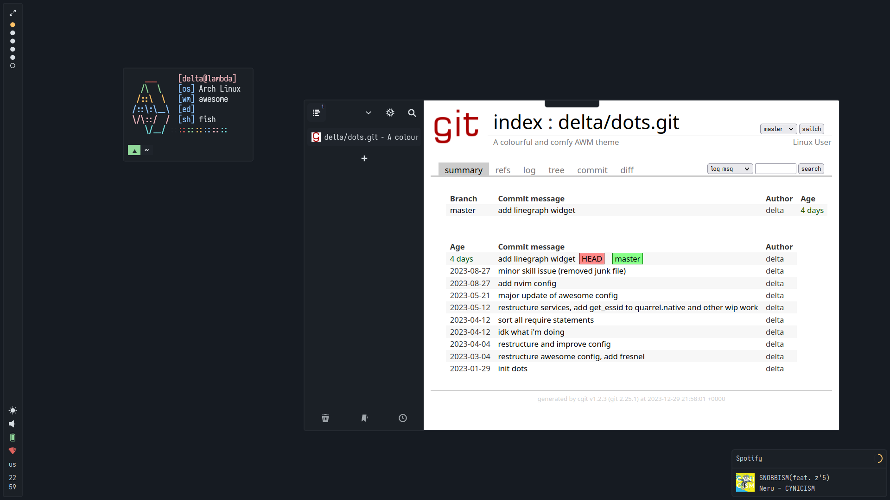Switch to the refs tab

502,170
